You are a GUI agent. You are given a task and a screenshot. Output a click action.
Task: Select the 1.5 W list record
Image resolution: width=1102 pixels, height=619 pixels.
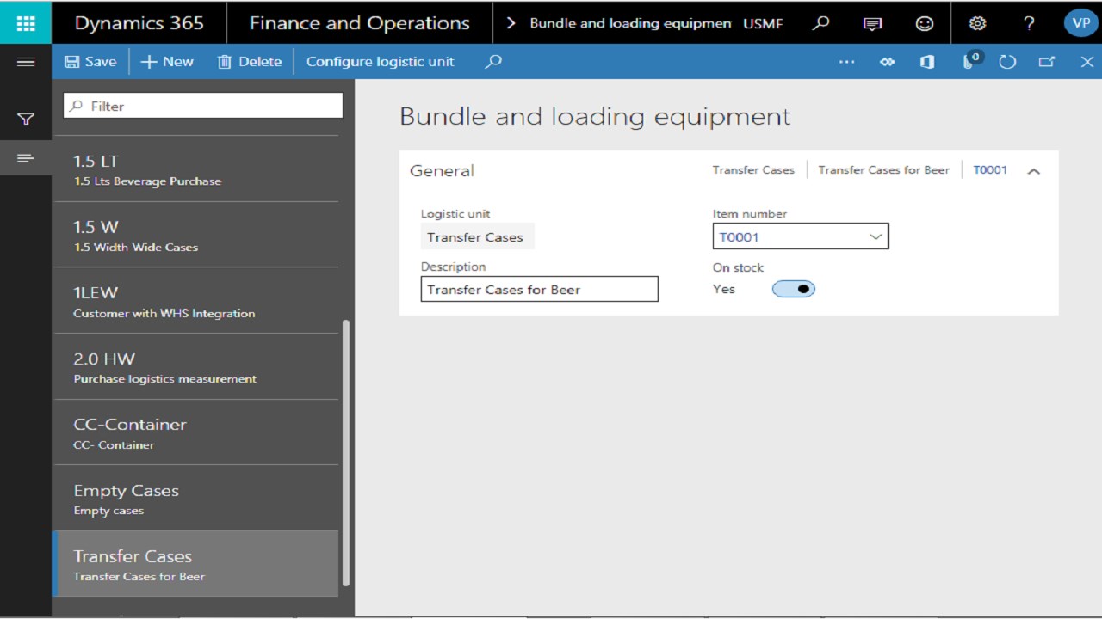click(196, 236)
